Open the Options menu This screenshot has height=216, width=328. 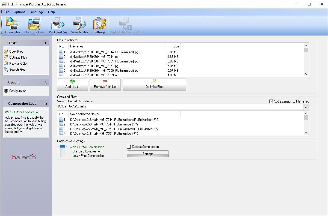pyautogui.click(x=19, y=12)
